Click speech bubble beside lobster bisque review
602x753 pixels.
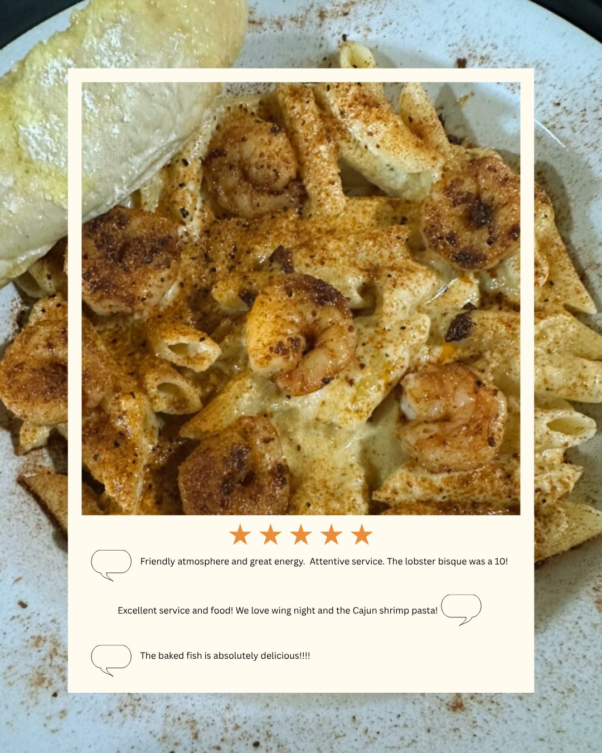[x=111, y=564]
